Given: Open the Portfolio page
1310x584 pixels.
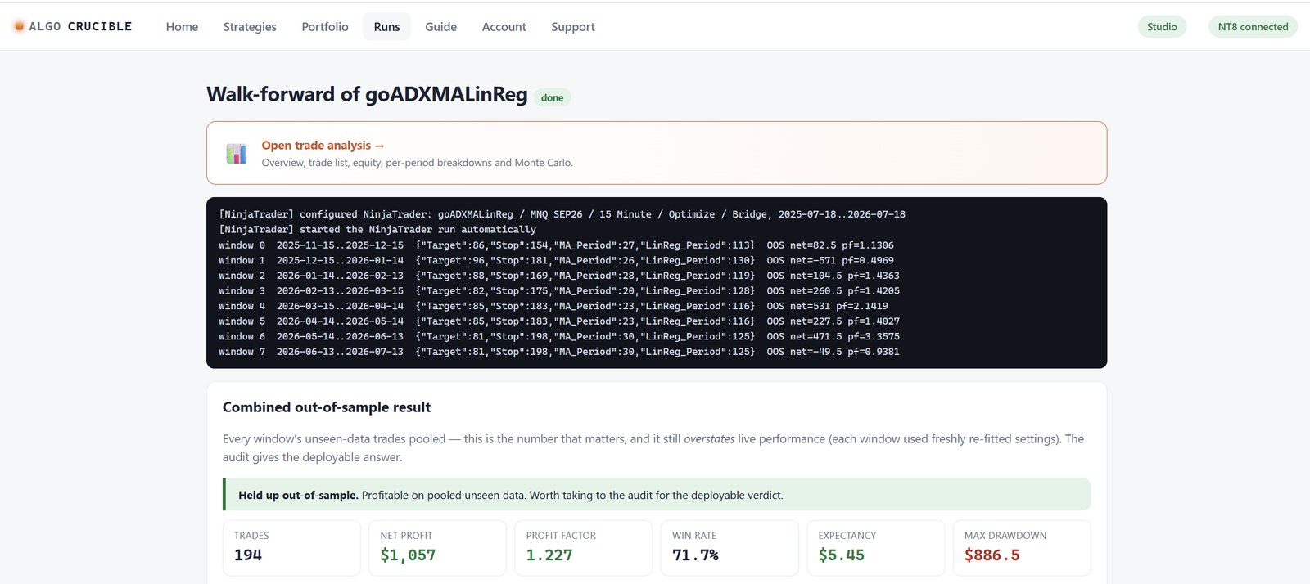Looking at the screenshot, I should click(x=325, y=27).
